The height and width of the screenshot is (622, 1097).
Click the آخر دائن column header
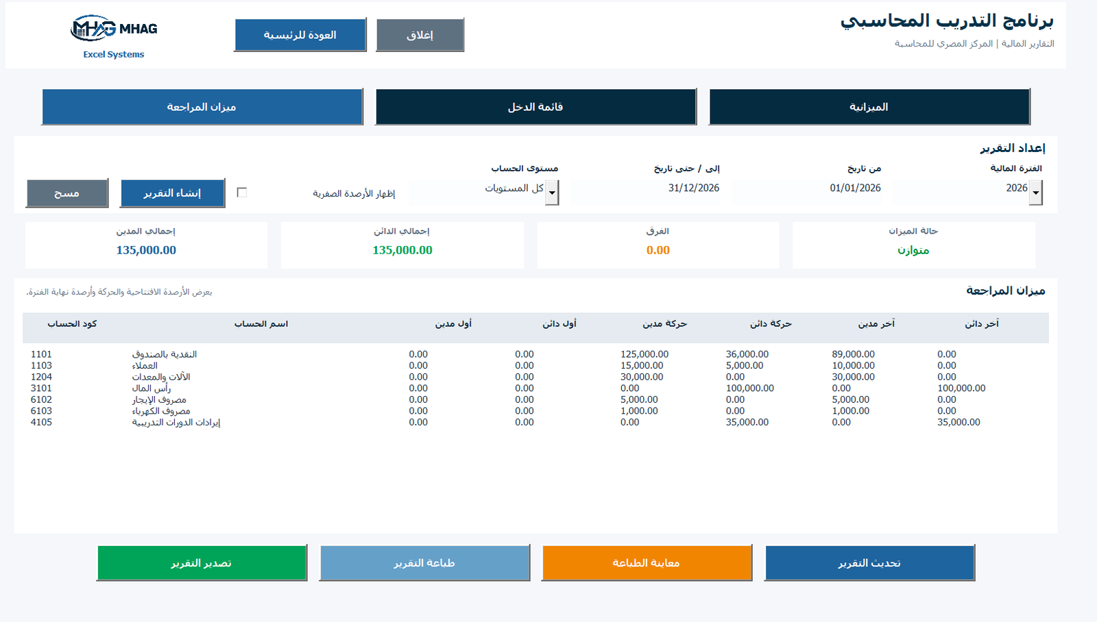click(982, 323)
